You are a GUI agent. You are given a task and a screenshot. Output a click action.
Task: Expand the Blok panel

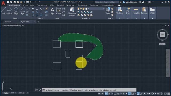pos(110,18)
